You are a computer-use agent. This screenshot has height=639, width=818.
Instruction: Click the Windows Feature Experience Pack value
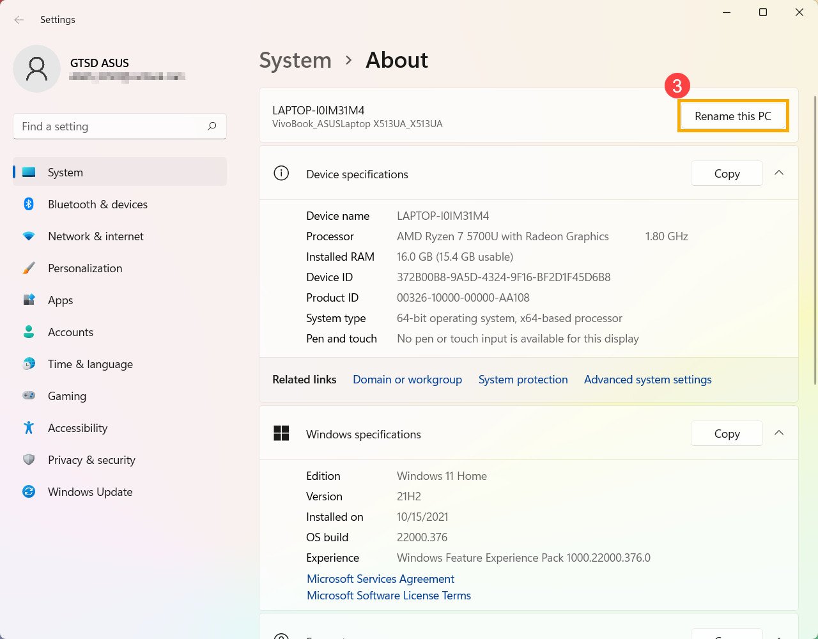coord(523,558)
